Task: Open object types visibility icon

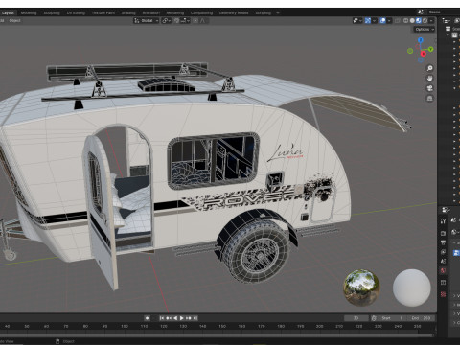Action: tap(357, 20)
